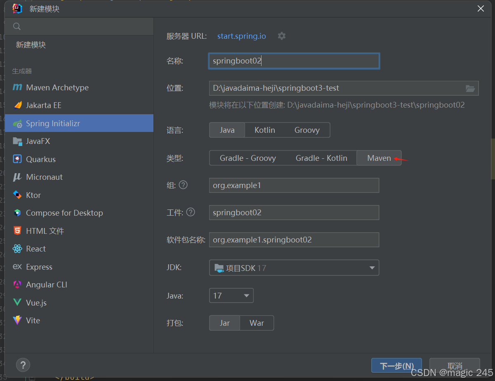Select Maven Archetype generator
Screen dimensions: 495x381
click(79, 87)
